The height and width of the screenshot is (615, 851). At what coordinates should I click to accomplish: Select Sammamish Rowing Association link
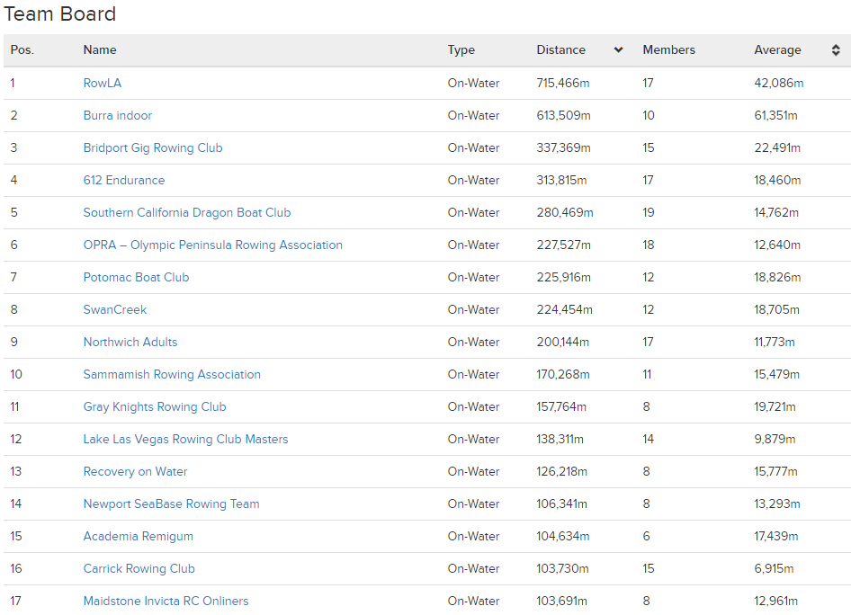(x=172, y=374)
